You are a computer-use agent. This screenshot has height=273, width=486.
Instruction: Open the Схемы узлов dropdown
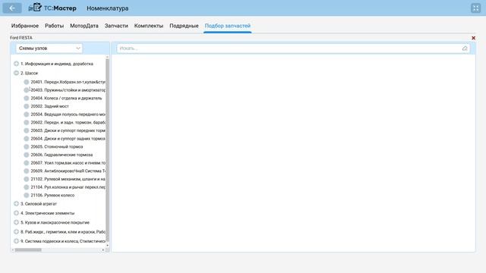tap(49, 49)
